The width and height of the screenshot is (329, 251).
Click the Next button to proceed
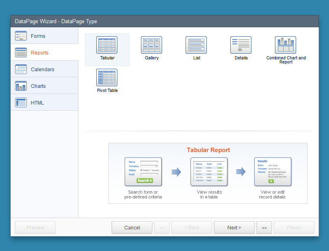coord(234,227)
